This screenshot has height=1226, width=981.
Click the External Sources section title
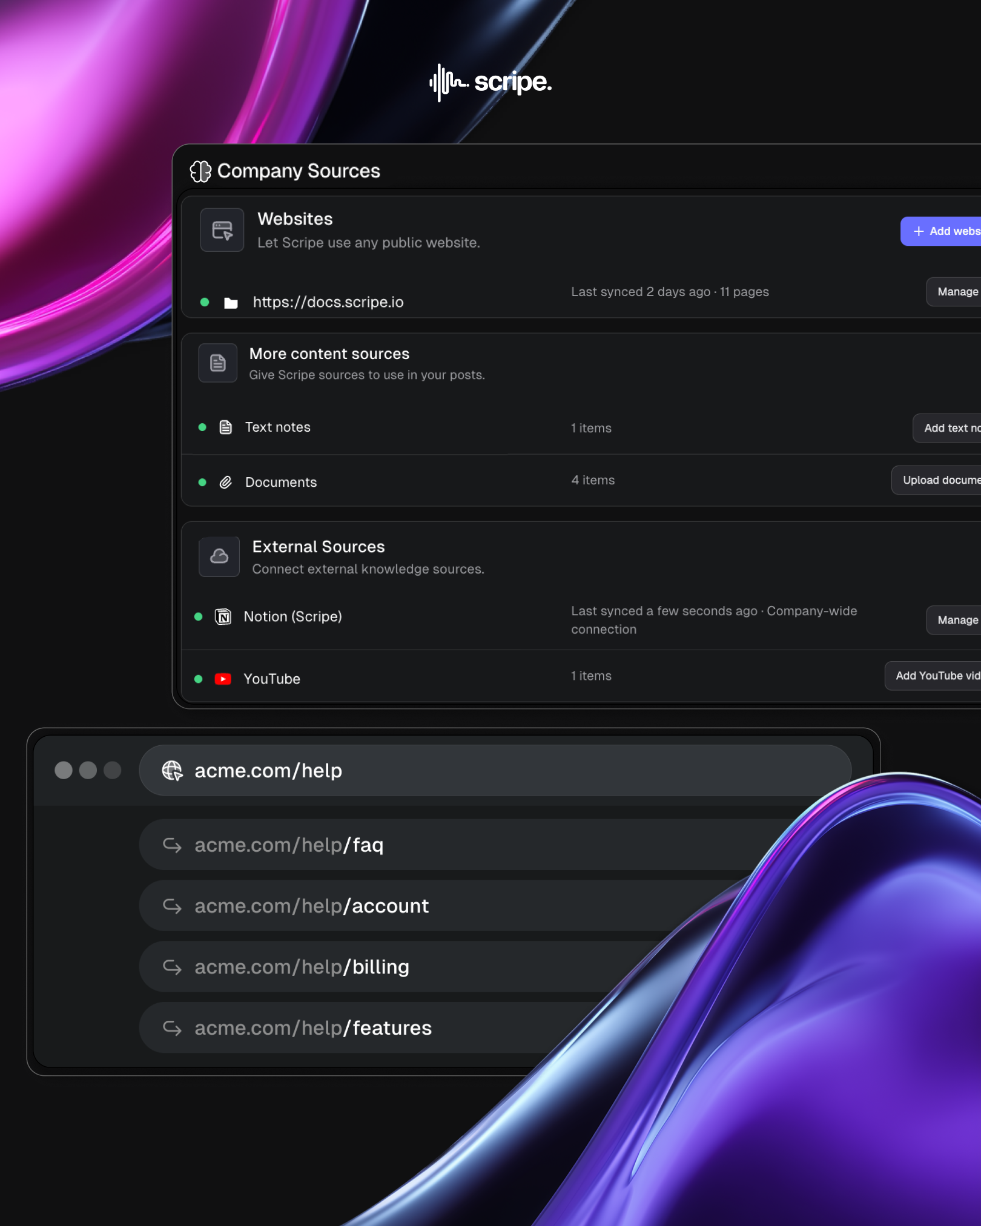tap(319, 547)
